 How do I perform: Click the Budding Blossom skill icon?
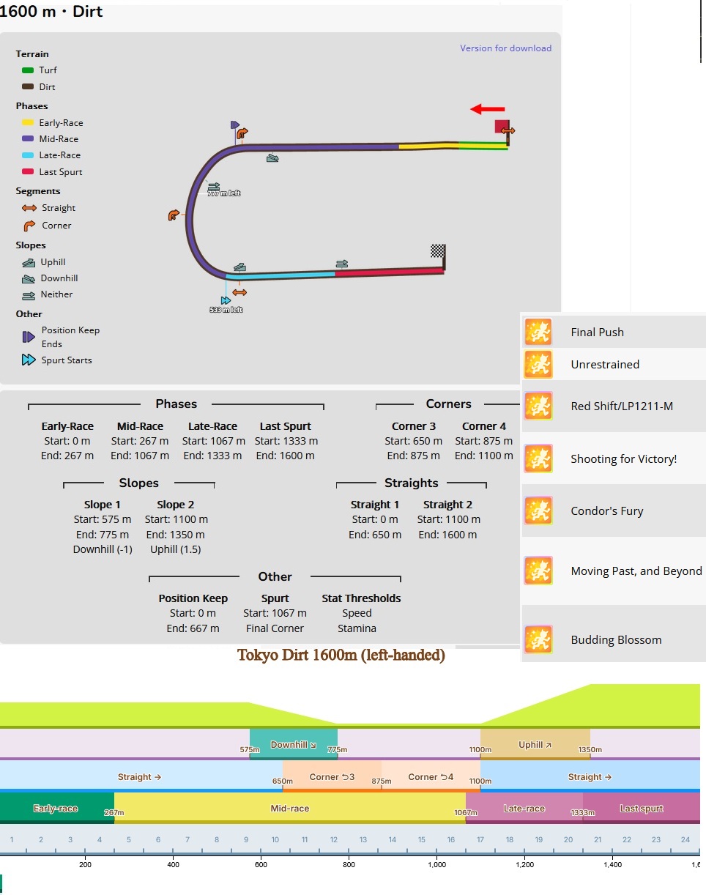tap(538, 639)
